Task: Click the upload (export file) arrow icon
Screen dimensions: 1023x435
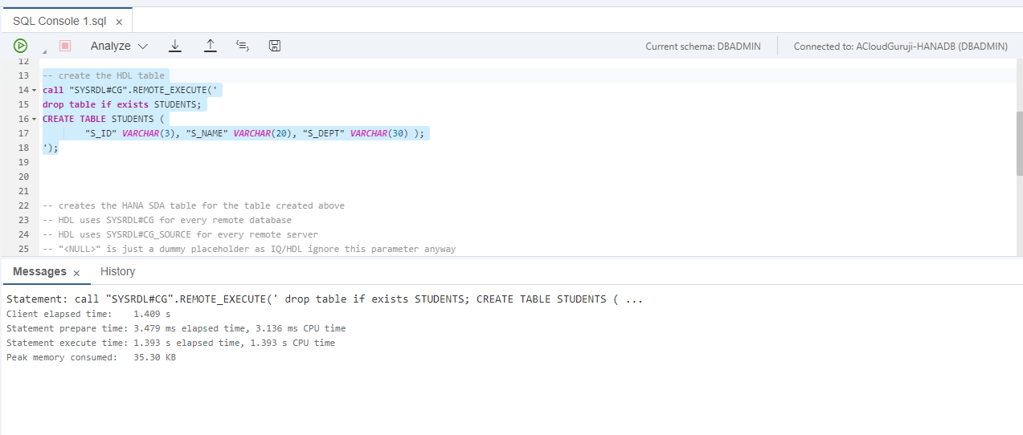Action: 210,46
